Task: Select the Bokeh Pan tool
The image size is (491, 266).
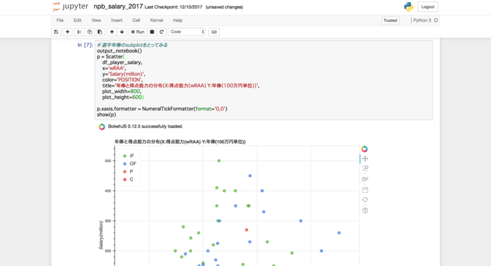Action: pos(364,158)
